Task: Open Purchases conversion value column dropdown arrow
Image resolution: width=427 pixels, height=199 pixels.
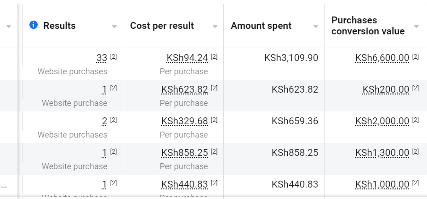Action: (x=416, y=27)
